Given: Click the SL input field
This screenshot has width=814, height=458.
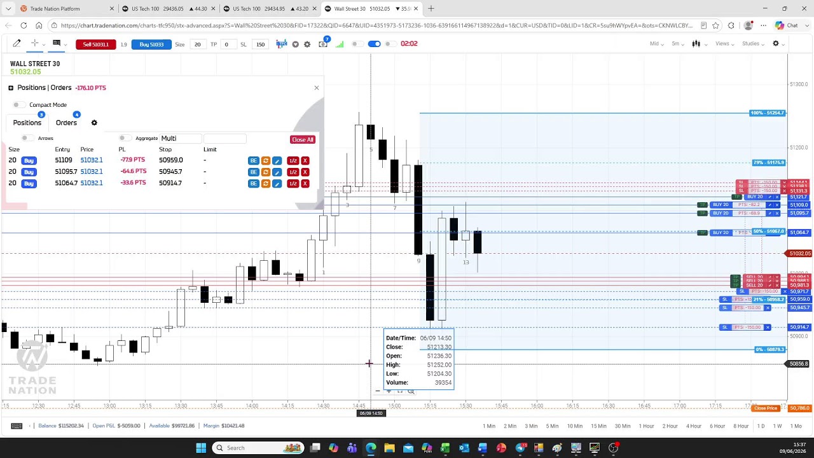Looking at the screenshot, I should (x=260, y=44).
